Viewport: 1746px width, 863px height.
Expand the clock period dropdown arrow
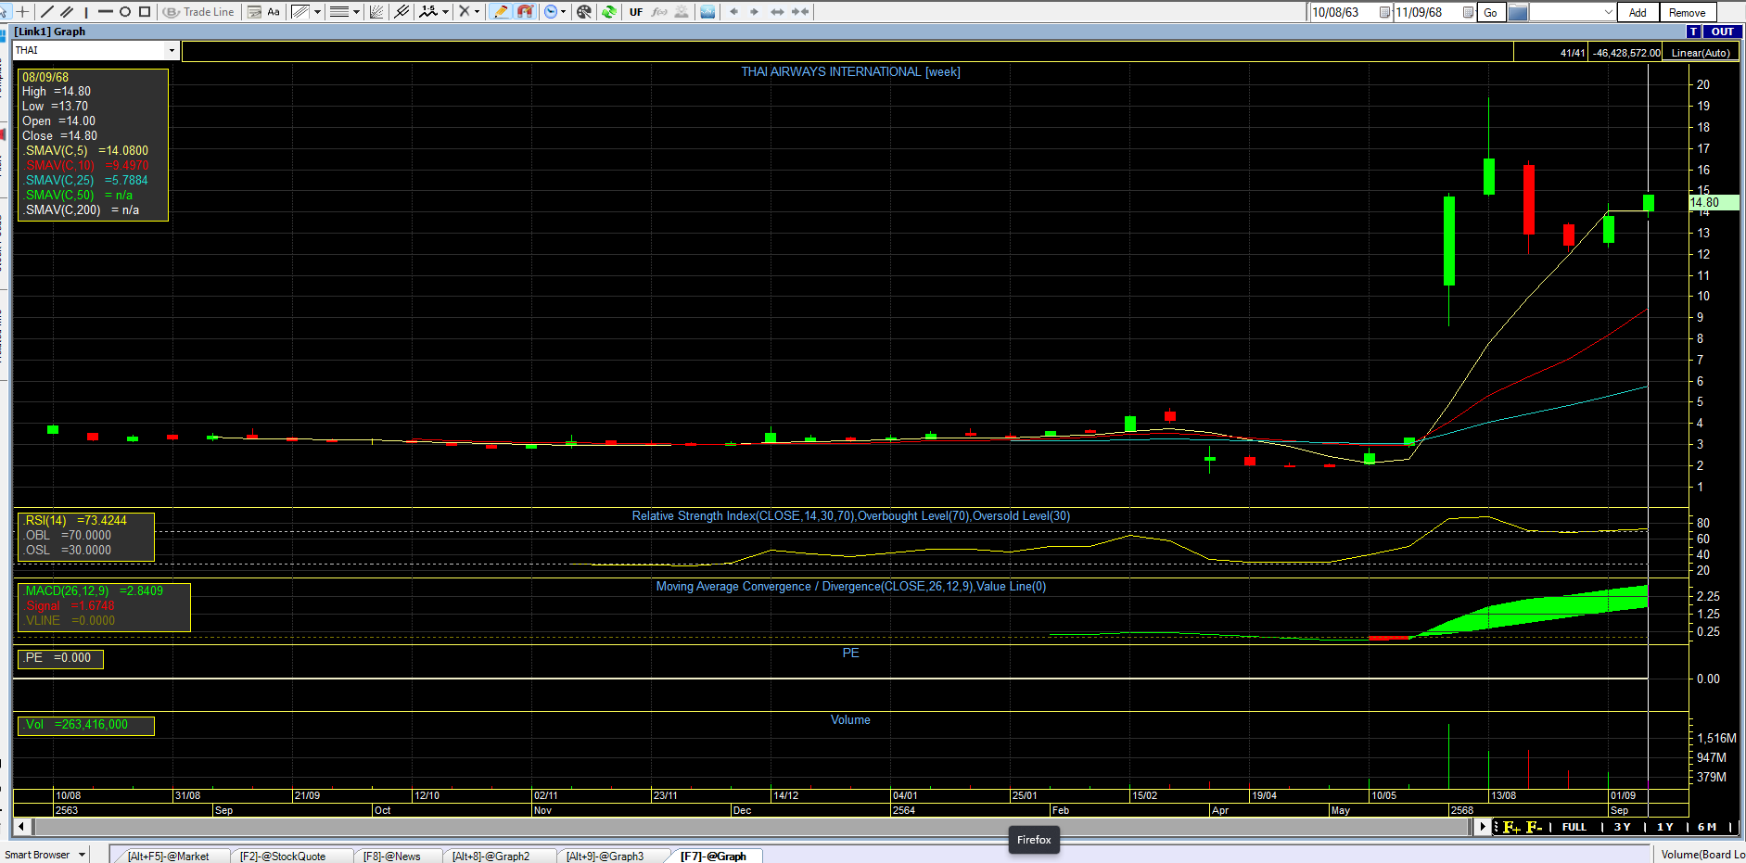pyautogui.click(x=564, y=12)
